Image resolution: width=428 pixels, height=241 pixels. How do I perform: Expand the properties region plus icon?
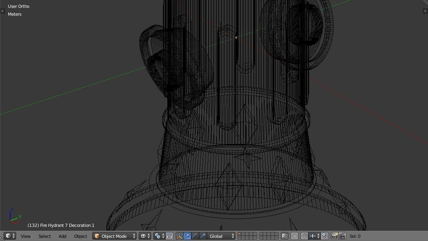pos(425,11)
